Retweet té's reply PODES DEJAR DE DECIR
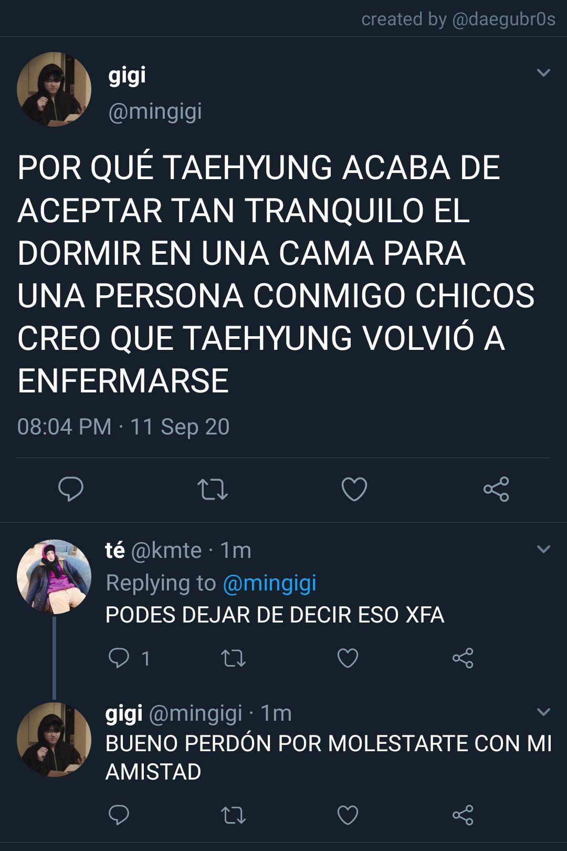 (x=233, y=658)
